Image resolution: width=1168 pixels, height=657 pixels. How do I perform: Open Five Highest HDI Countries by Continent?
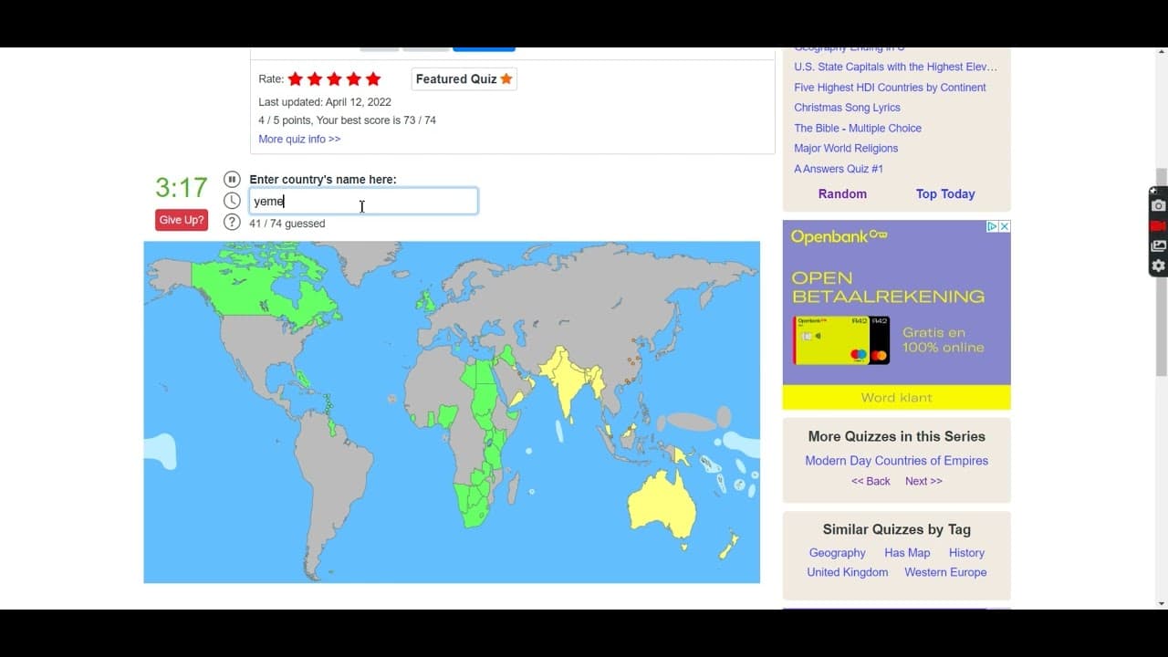(890, 88)
